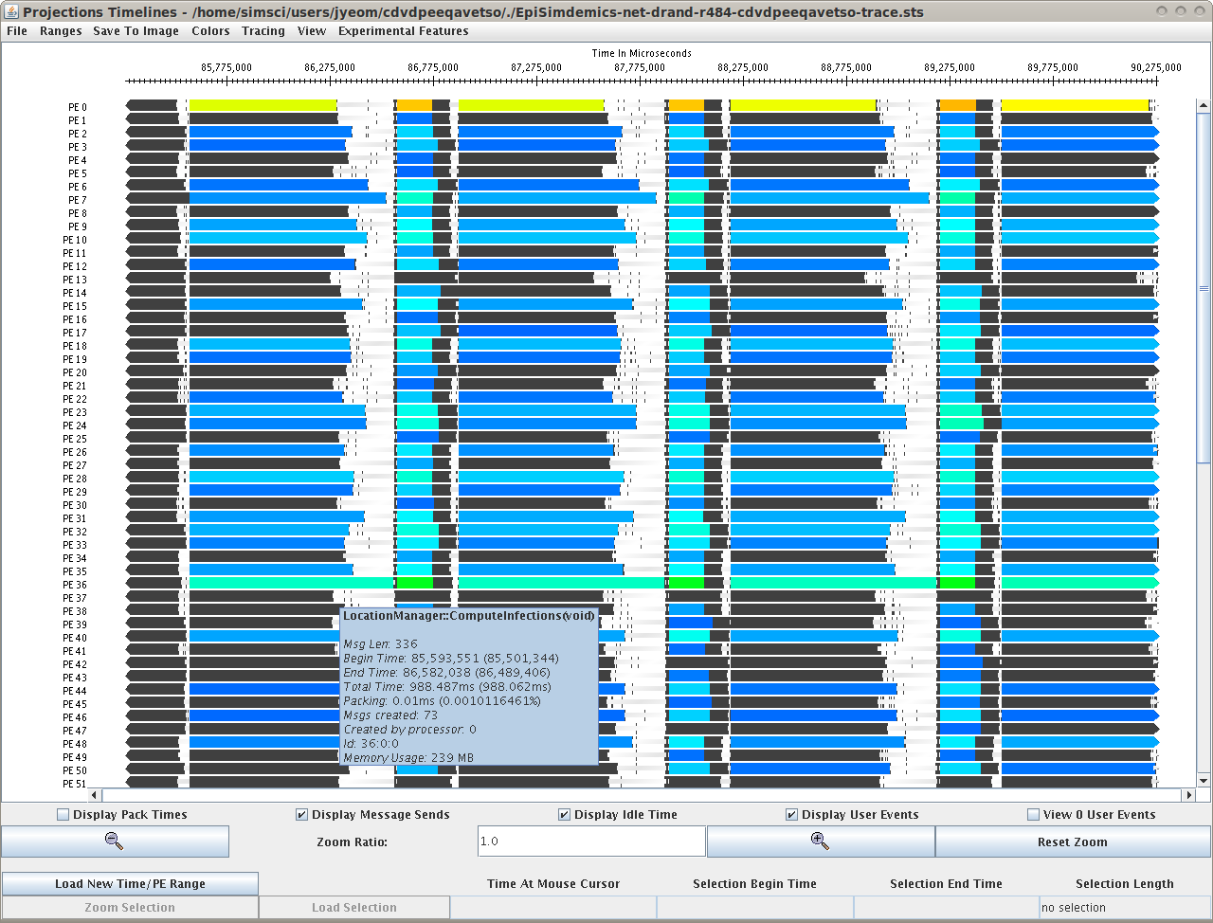This screenshot has width=1213, height=923.
Task: Open the Experimental Features menu
Action: [x=403, y=31]
